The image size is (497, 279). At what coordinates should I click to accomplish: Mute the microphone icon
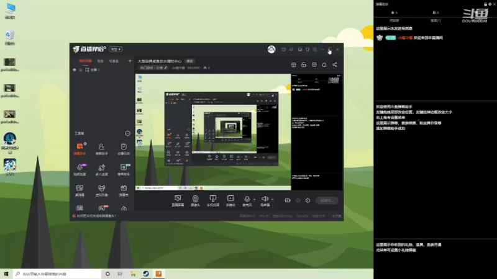[x=247, y=200]
